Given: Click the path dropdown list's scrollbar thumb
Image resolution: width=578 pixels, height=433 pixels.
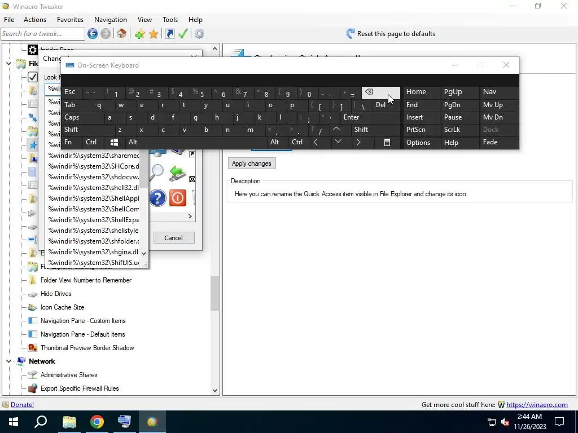Looking at the screenshot, I should (x=143, y=169).
